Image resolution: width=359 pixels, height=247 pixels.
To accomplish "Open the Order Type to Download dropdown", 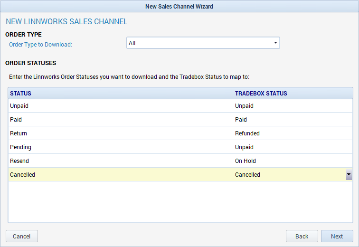I will point(203,43).
